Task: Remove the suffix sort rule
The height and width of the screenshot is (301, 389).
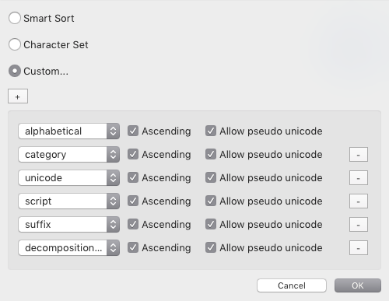Action: [x=359, y=225]
